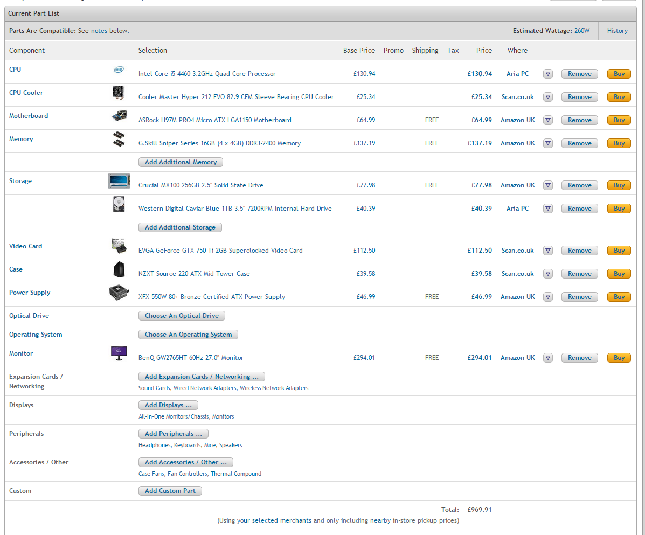Remove the G.Skill Sniper memory
Screen dimensions: 645x535
click(x=580, y=143)
